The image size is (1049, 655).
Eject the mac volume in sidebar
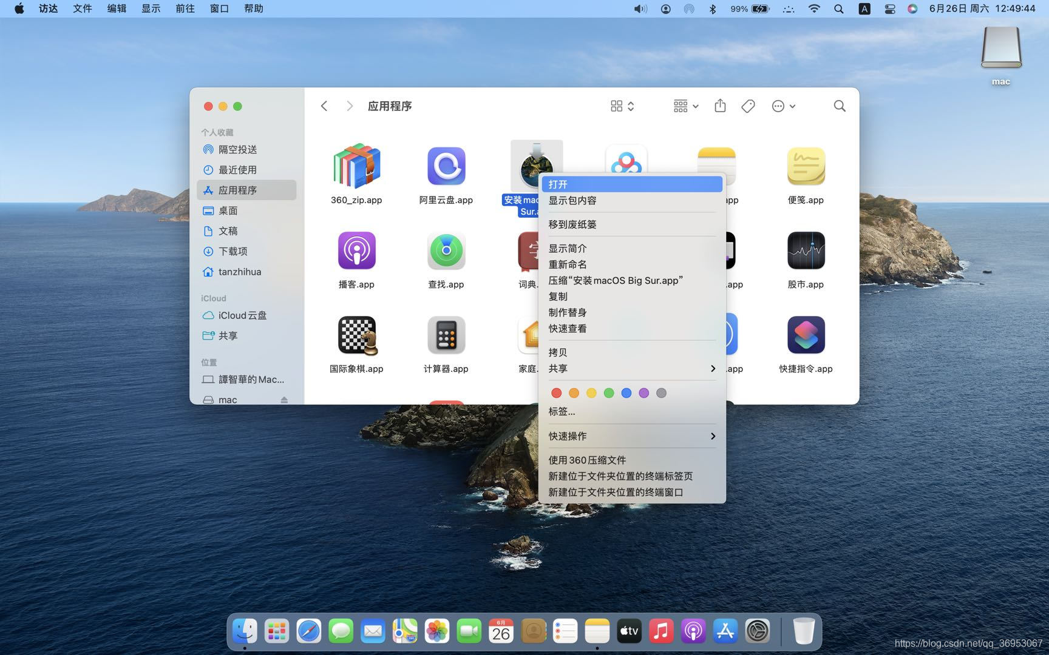(284, 400)
